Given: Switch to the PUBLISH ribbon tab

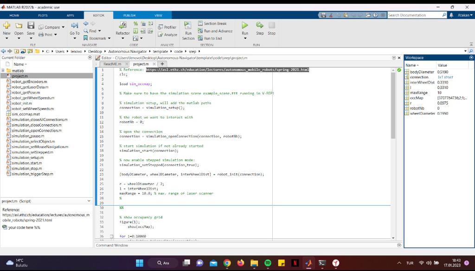Looking at the screenshot, I should (x=129, y=15).
